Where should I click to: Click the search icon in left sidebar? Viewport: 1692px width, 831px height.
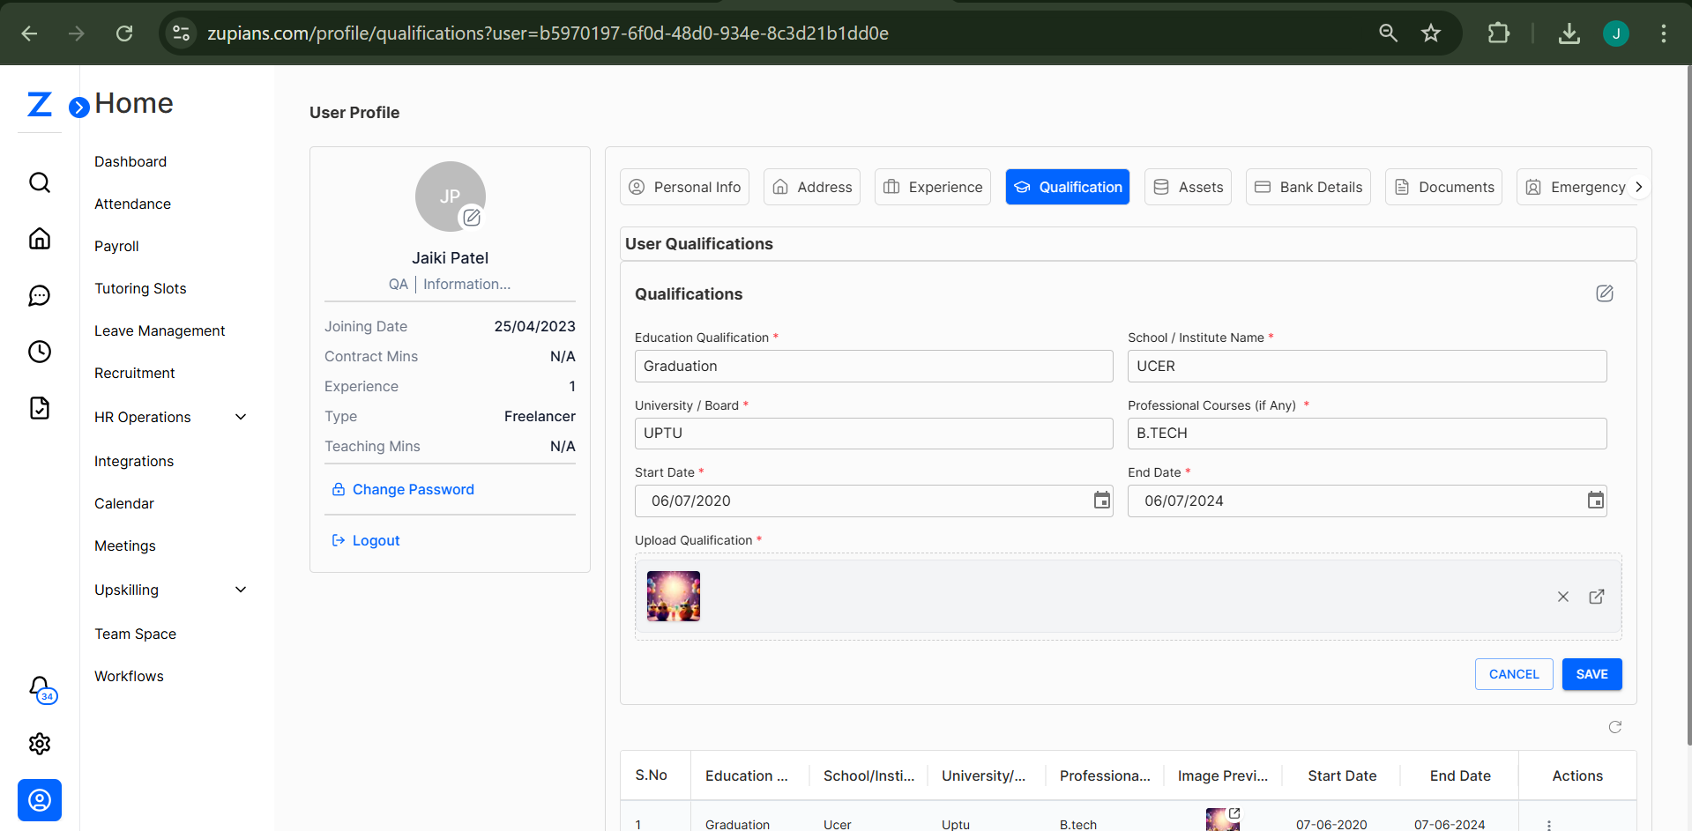pyautogui.click(x=40, y=182)
